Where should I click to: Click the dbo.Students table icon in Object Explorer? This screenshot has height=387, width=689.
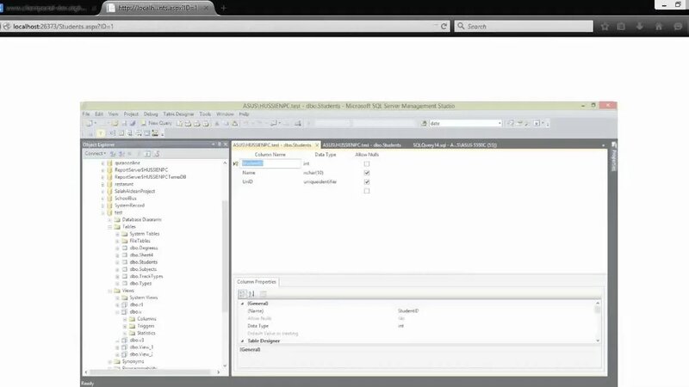pos(125,262)
